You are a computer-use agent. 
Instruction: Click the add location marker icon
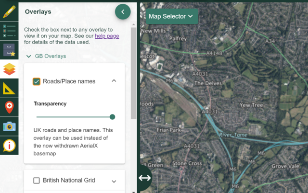(9, 107)
